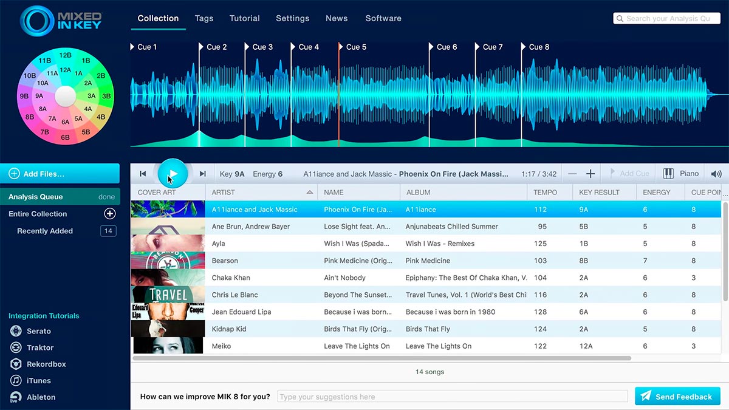The height and width of the screenshot is (410, 729).
Task: Click the Send Feedback button
Action: pos(677,397)
